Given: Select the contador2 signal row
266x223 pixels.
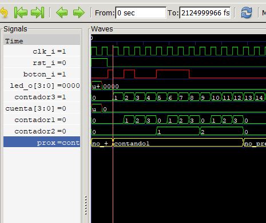Looking at the screenshot, I should click(42, 131).
